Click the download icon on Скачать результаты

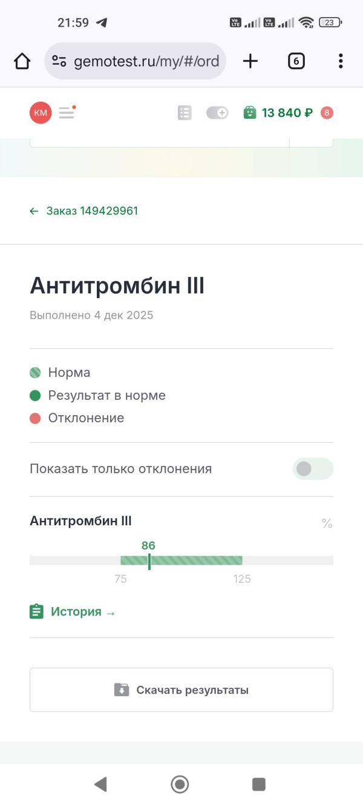[122, 689]
